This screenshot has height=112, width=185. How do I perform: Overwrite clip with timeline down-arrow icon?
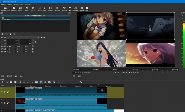(32, 82)
